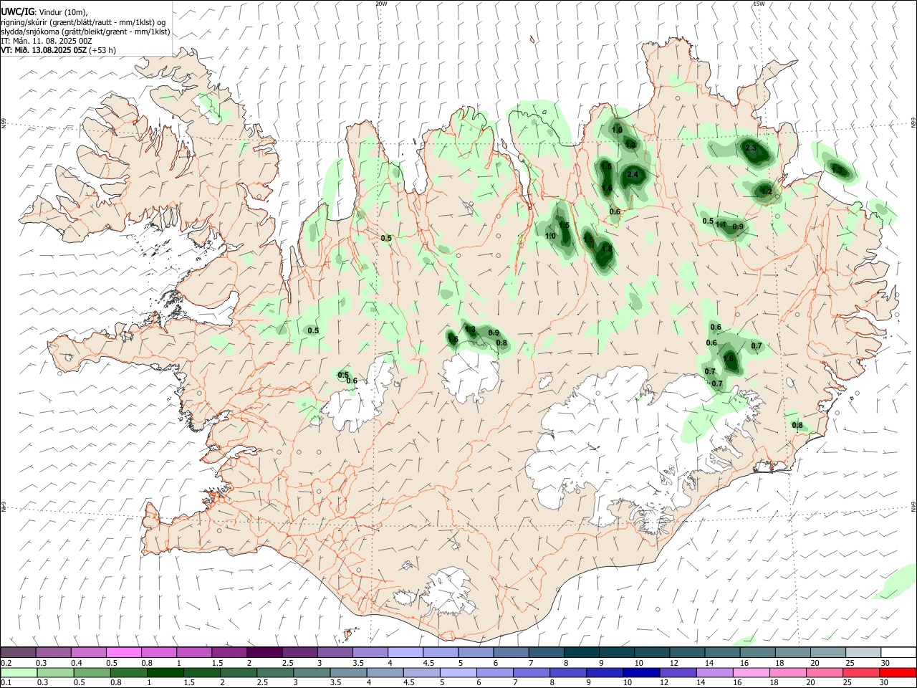Screen dimensions: 917x688
Task: Click the 'slydda/snjókoma' legend description line
Action: (85, 32)
